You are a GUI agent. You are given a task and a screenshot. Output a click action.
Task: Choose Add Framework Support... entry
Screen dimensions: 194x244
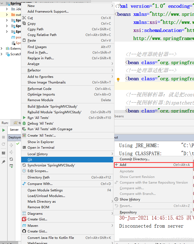click(68, 11)
